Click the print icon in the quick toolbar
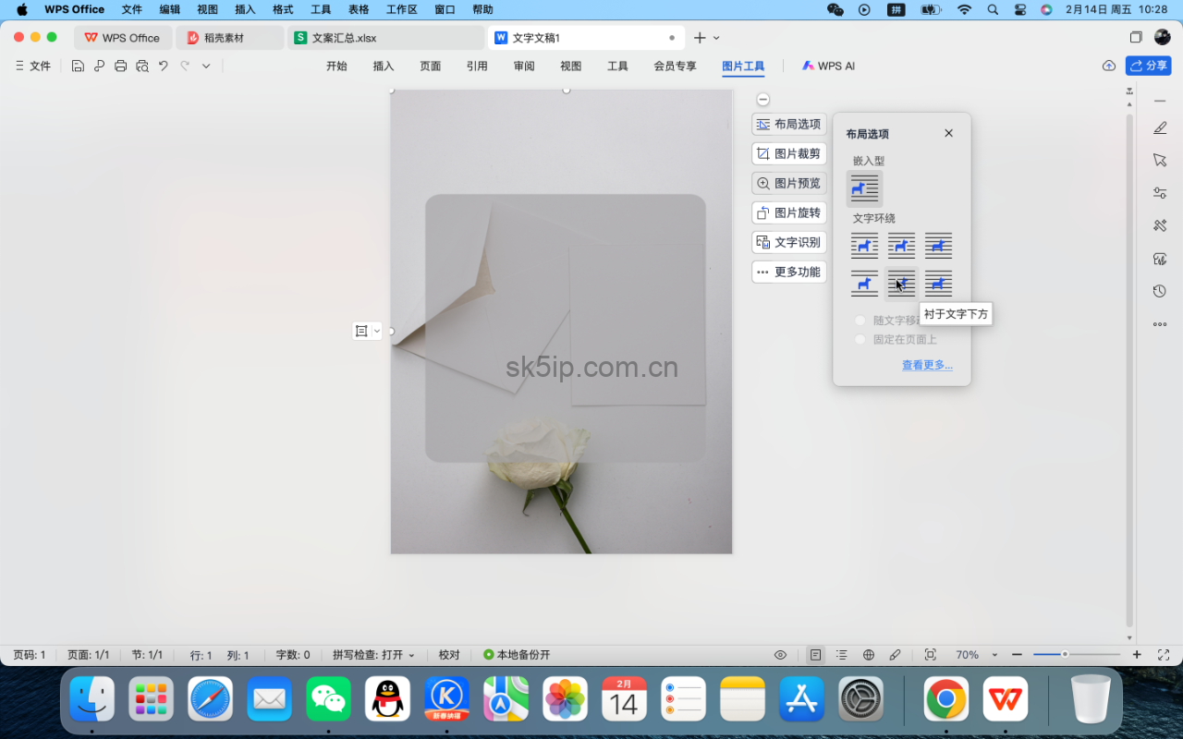The width and height of the screenshot is (1183, 739). 120,66
